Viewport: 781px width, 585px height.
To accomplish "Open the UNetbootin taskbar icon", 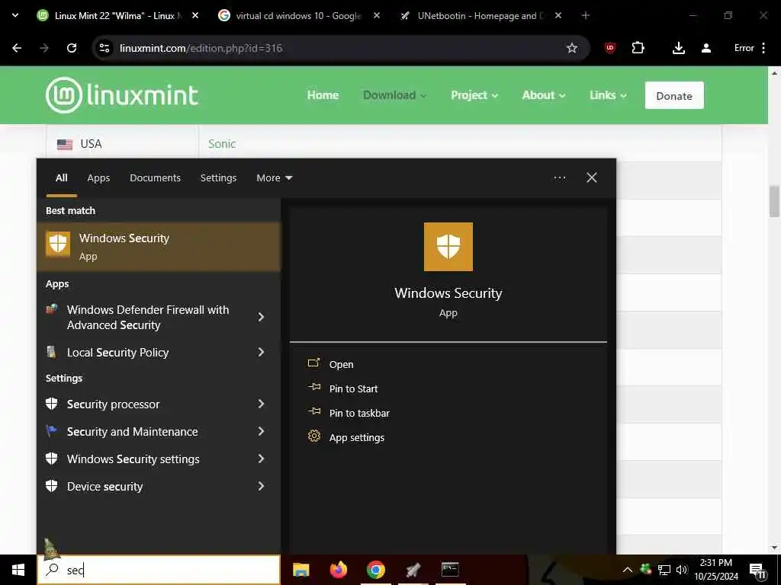I will pyautogui.click(x=413, y=570).
